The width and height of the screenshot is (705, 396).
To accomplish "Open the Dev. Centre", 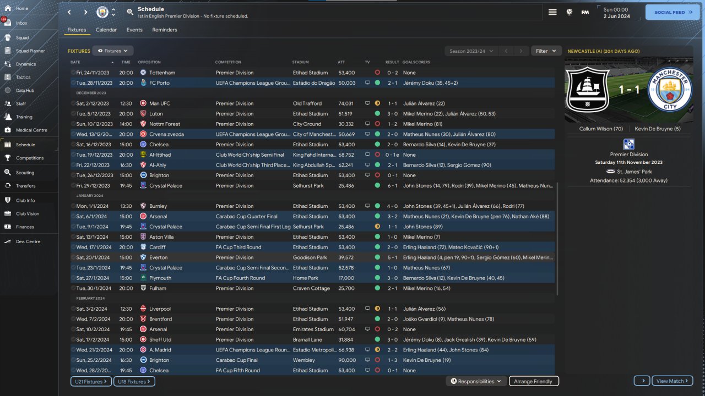I will (x=28, y=242).
